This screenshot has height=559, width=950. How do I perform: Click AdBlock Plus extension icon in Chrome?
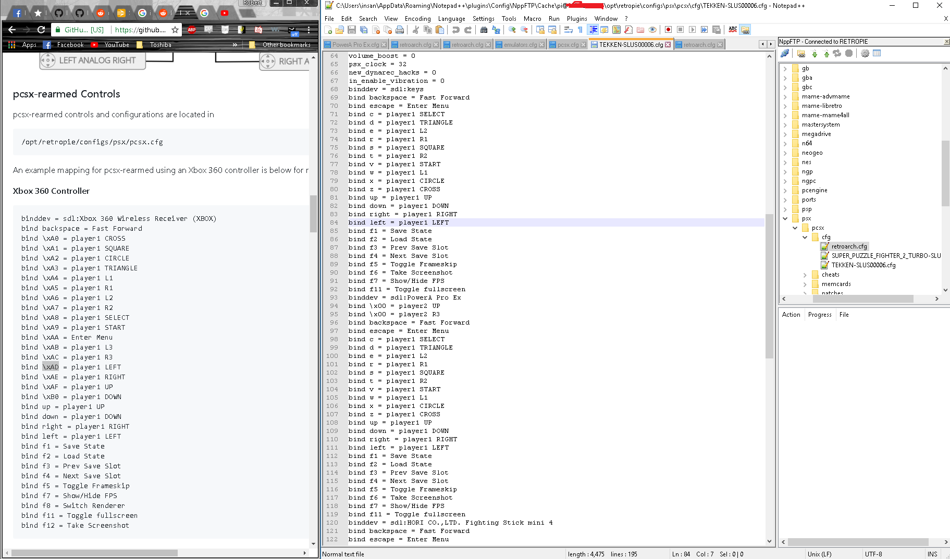[x=192, y=30]
